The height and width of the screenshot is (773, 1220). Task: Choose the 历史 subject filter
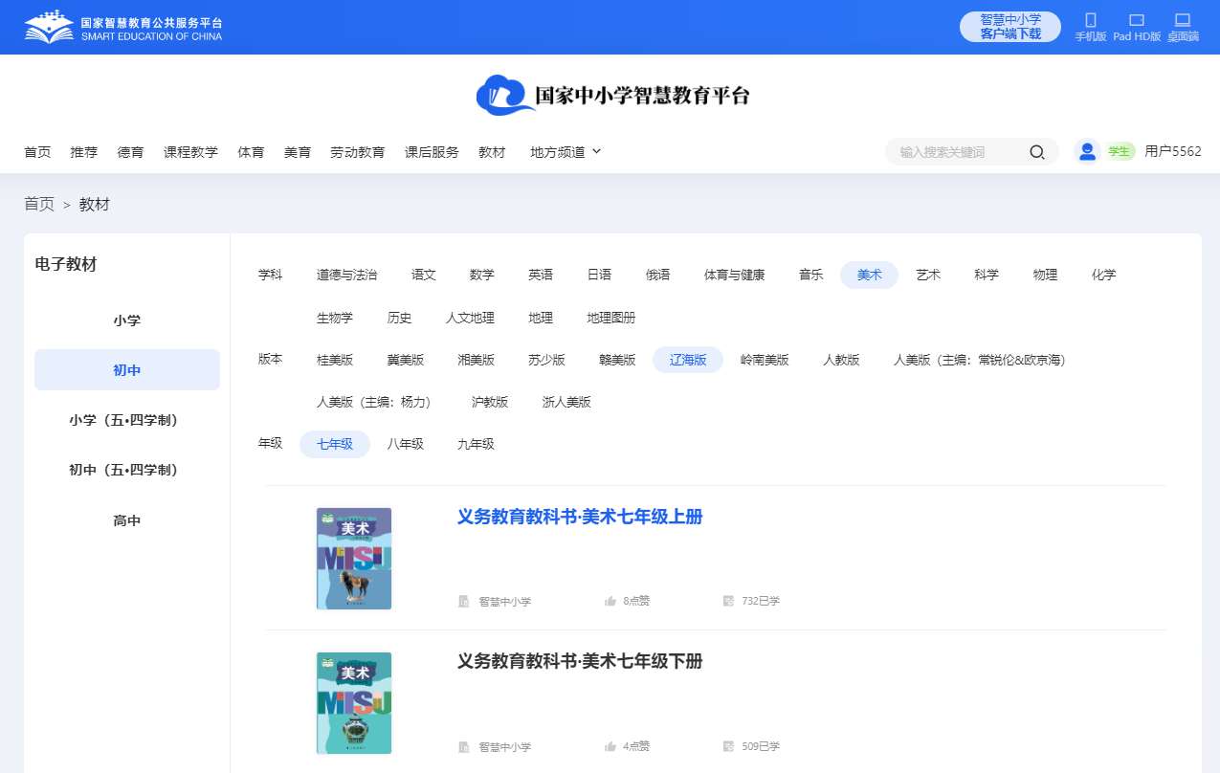point(400,318)
